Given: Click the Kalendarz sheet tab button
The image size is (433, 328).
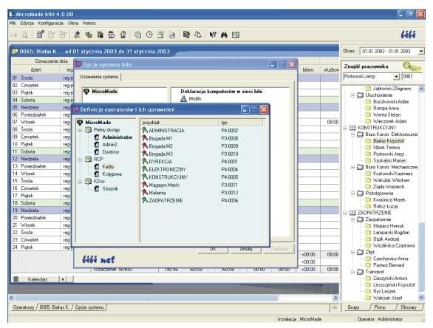Looking at the screenshot, I should tap(38, 279).
